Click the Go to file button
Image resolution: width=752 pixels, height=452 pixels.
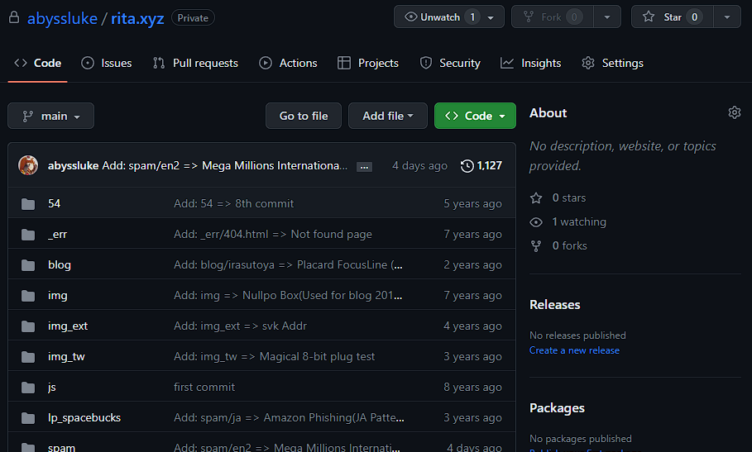tap(304, 116)
